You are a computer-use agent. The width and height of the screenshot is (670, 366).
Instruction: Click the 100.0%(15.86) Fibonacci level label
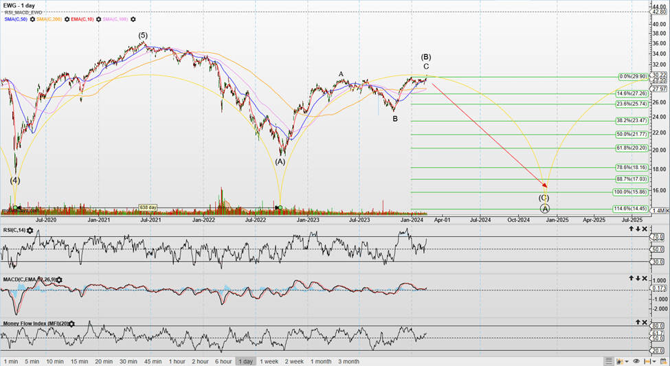[631, 192]
